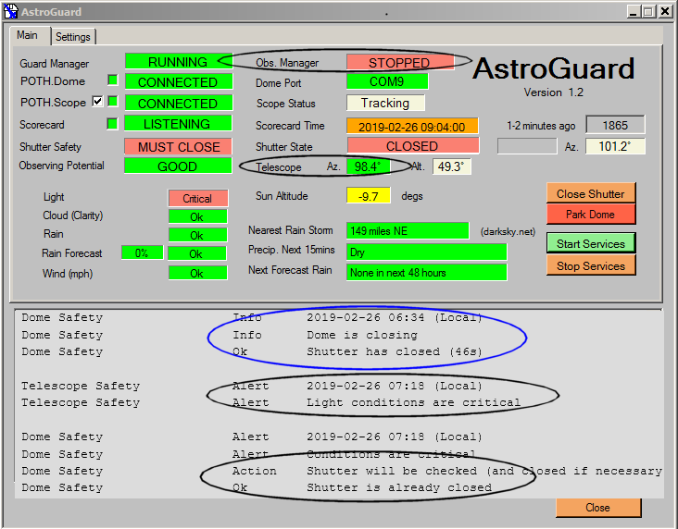Click the 1865 value box

click(x=615, y=125)
